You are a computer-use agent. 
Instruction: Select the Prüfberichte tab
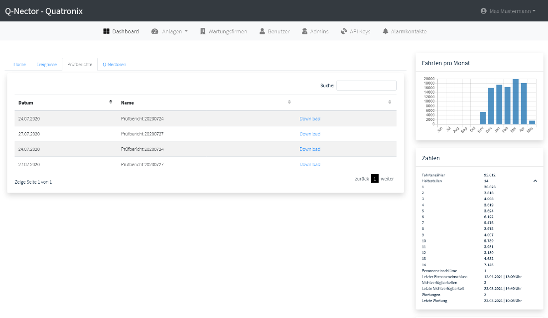pyautogui.click(x=80, y=65)
